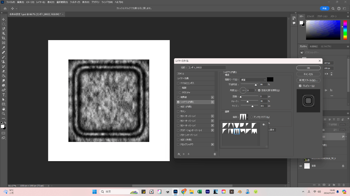Click the plus icon beside ドロップシャドウ
This screenshot has height=196, width=350.
coord(212,144)
